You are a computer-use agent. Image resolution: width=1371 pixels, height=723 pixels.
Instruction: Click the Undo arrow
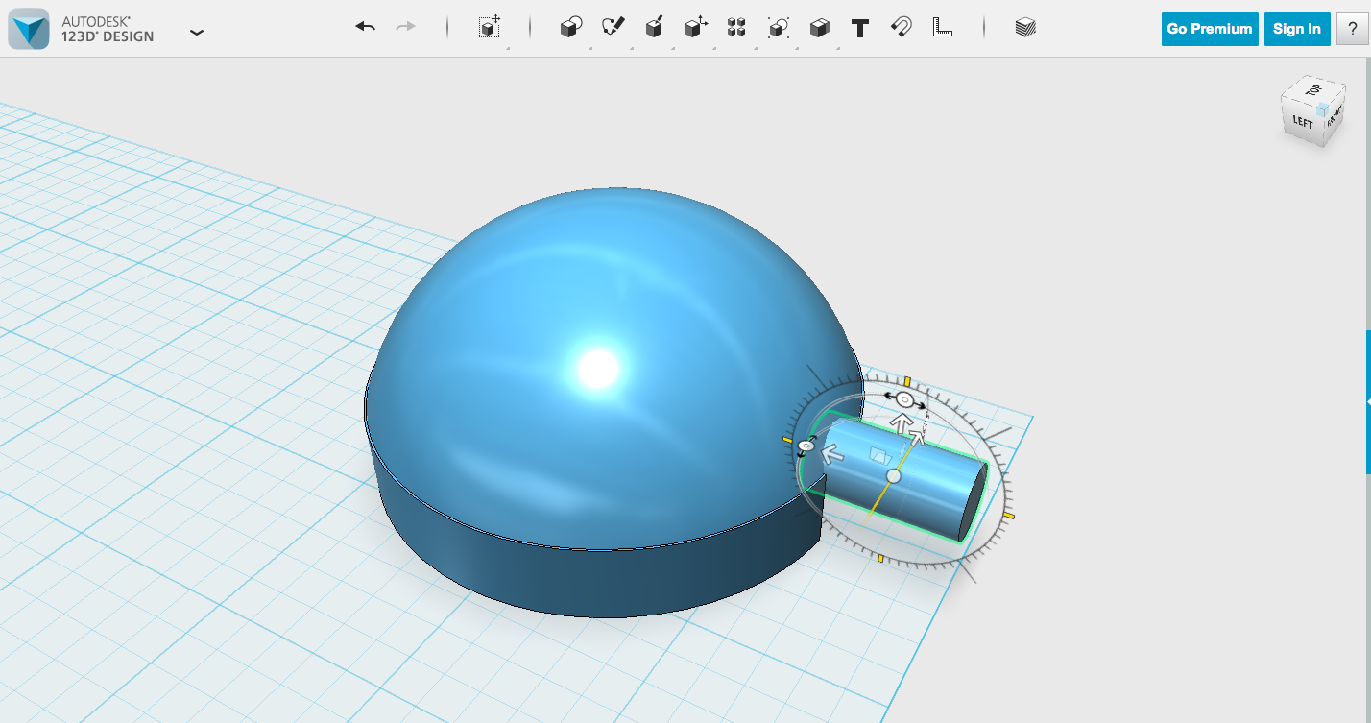click(x=365, y=27)
